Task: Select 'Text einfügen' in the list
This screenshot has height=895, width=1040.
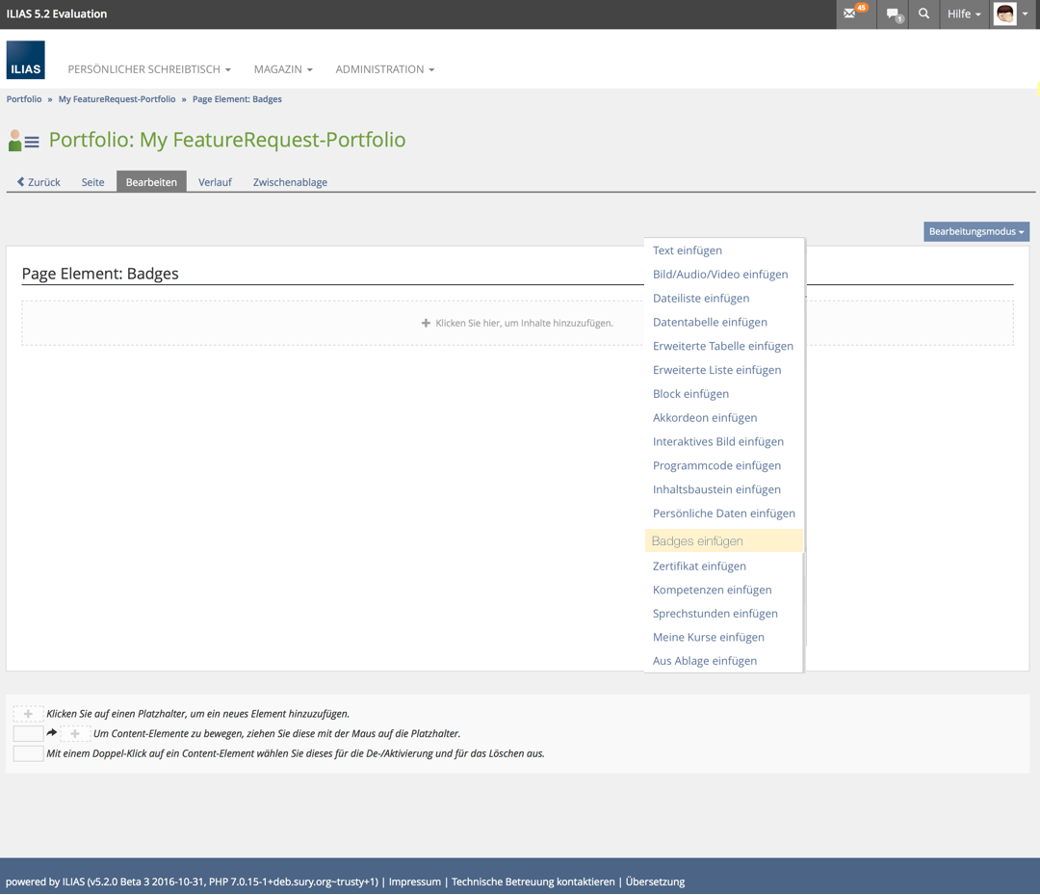Action: coord(687,250)
